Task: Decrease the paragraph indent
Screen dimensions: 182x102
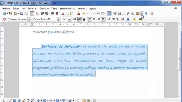Action: pyautogui.click(x=118, y=19)
